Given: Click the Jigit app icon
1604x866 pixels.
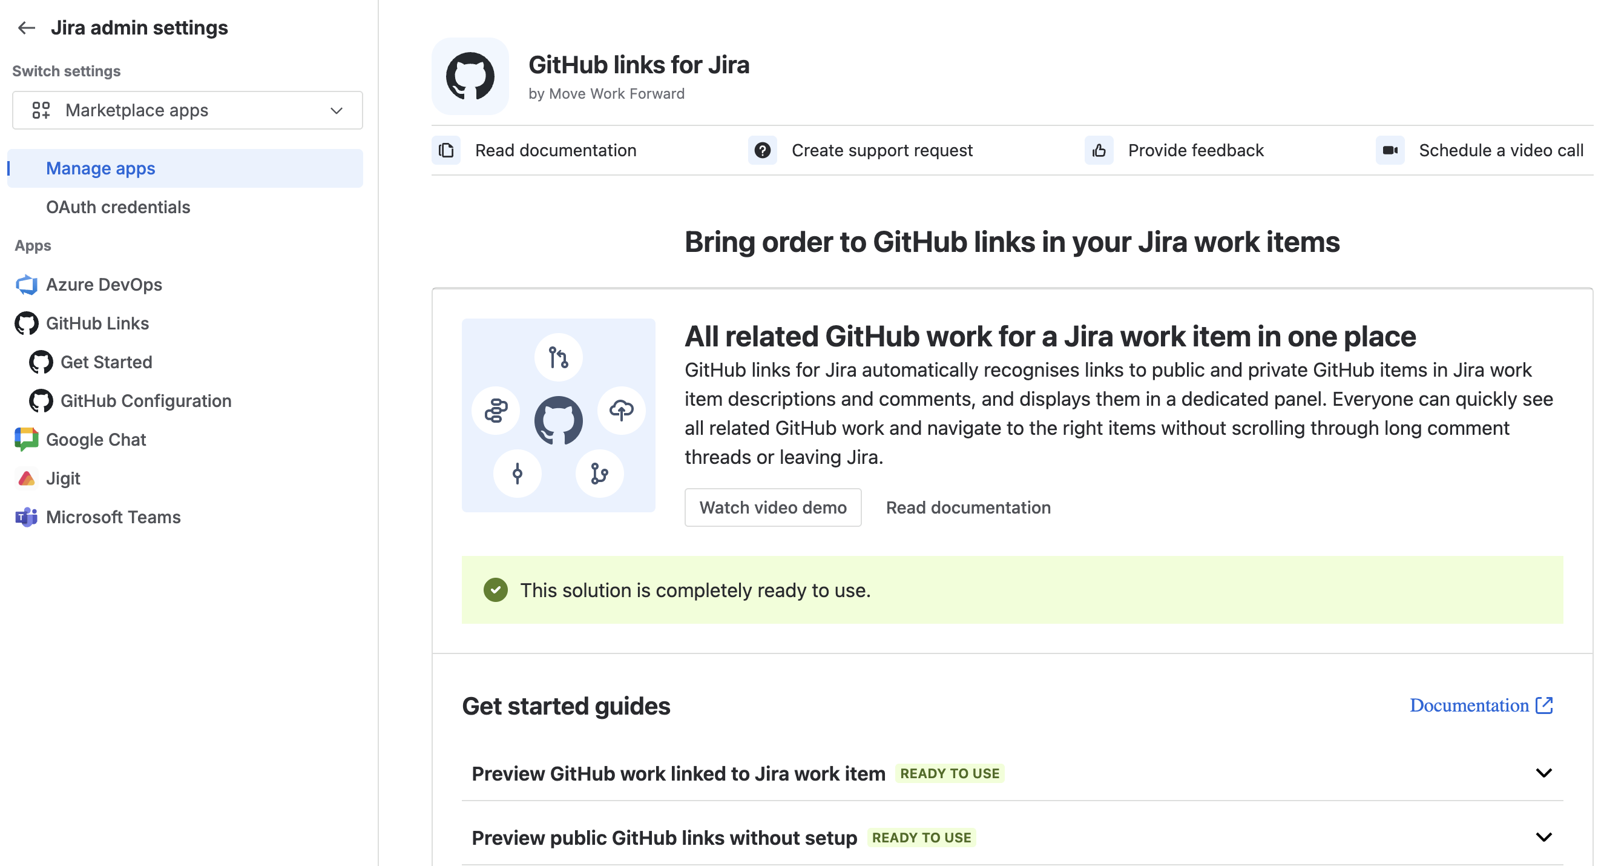Looking at the screenshot, I should pos(26,478).
